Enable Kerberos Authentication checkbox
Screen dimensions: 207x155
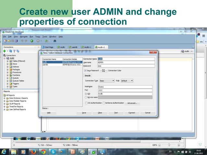pyautogui.click(x=104, y=103)
